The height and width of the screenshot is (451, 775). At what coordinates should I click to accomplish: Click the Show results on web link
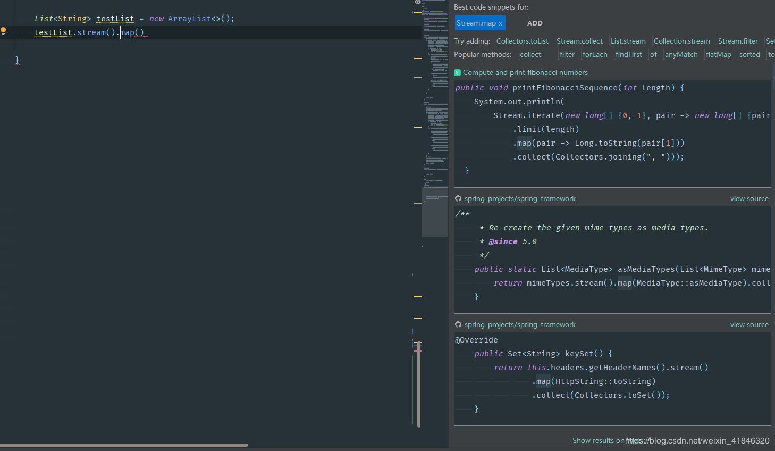point(600,440)
